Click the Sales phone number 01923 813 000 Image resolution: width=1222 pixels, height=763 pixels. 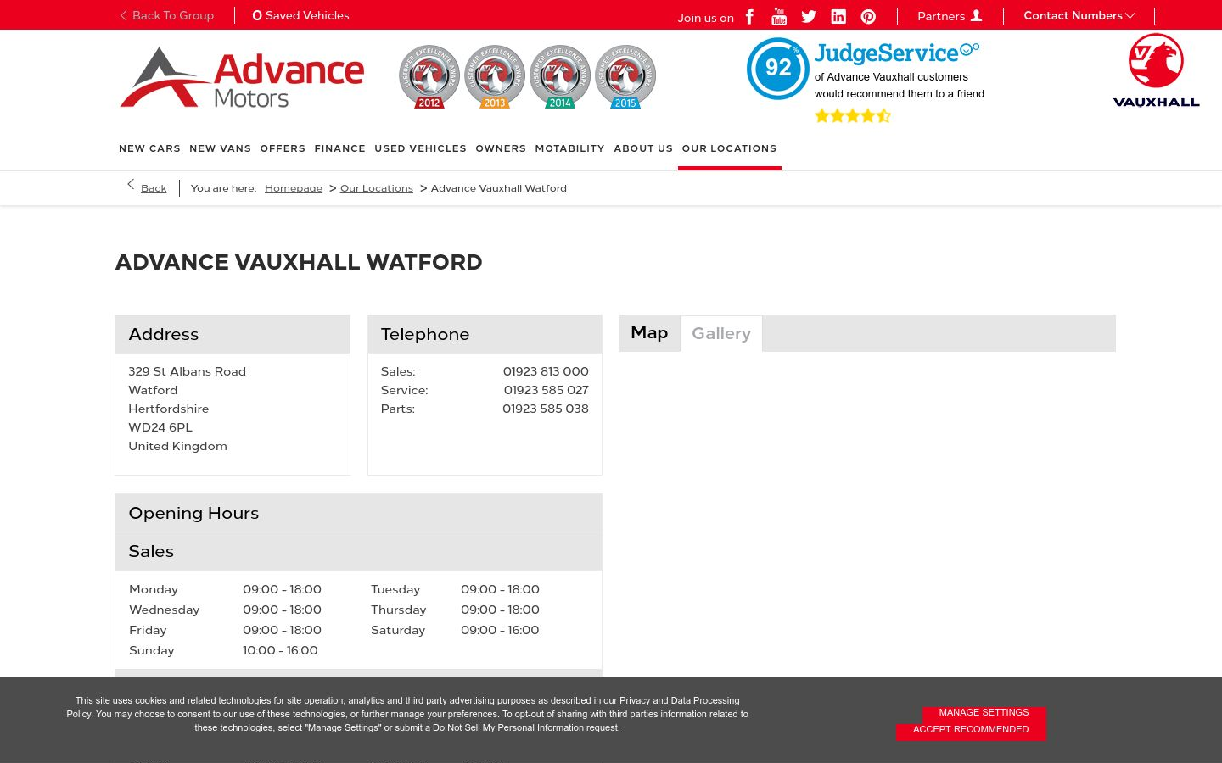546,371
